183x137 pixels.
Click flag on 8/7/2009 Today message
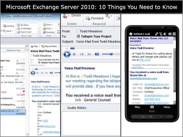(x=24, y=92)
